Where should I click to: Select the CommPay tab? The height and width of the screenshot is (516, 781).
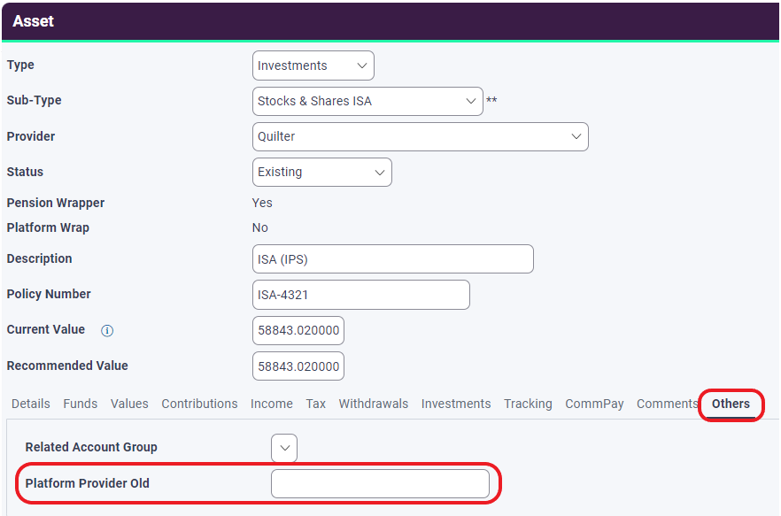[x=594, y=404]
